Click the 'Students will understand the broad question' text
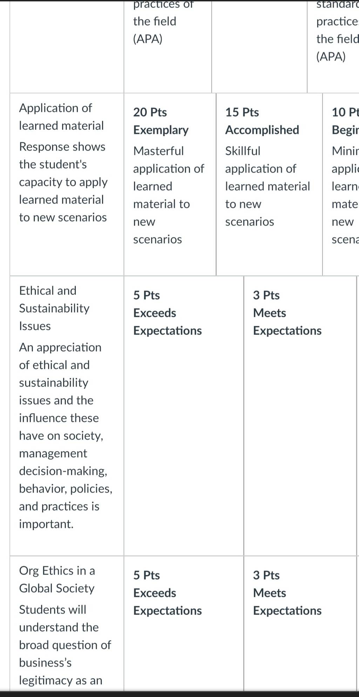 click(65, 645)
